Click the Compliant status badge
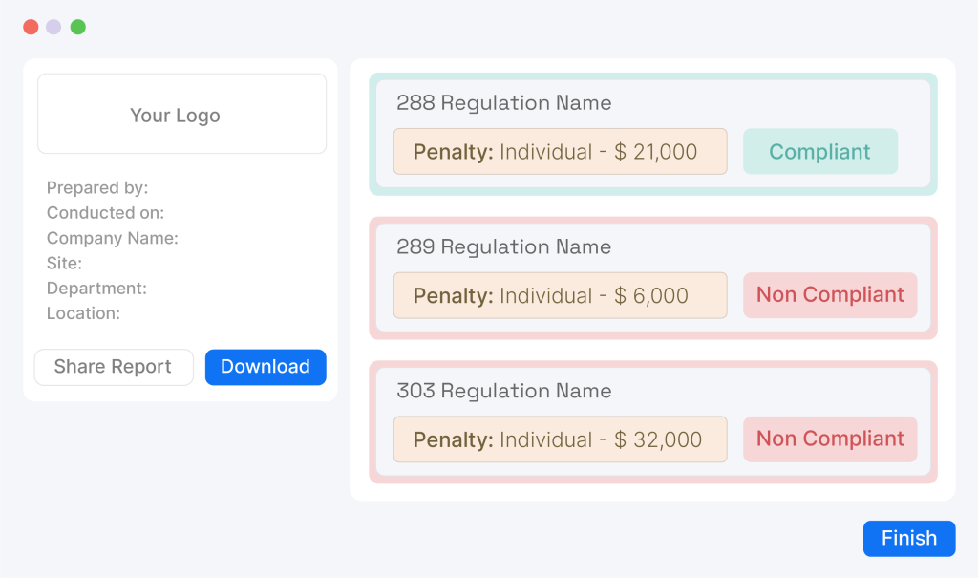Image resolution: width=978 pixels, height=578 pixels. 819,152
